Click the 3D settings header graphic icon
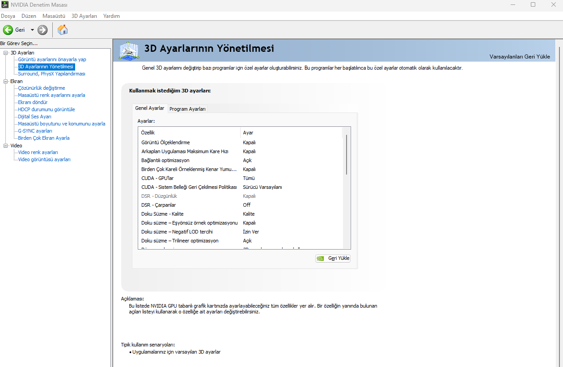Image resolution: width=563 pixels, height=367 pixels. 128,50
